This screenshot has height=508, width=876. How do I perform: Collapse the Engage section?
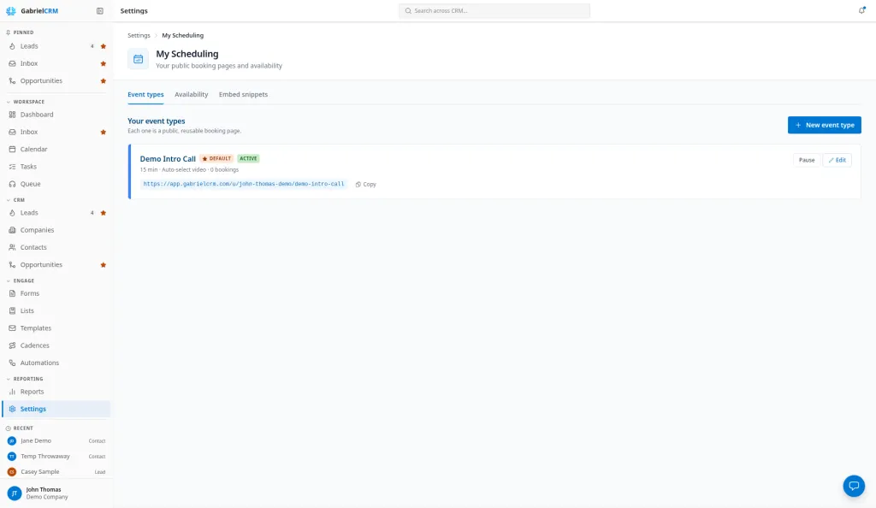pos(21,281)
